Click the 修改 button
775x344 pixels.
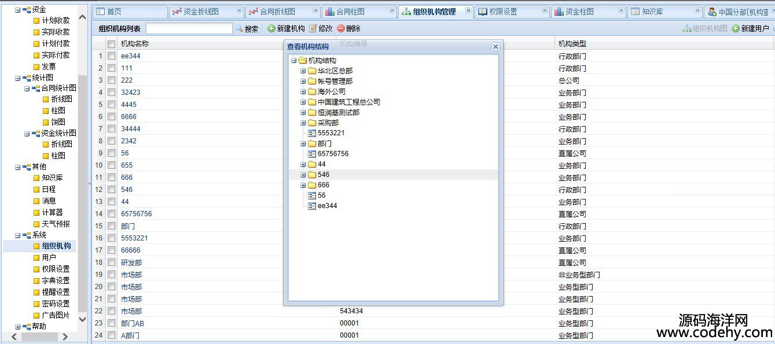[x=321, y=28]
